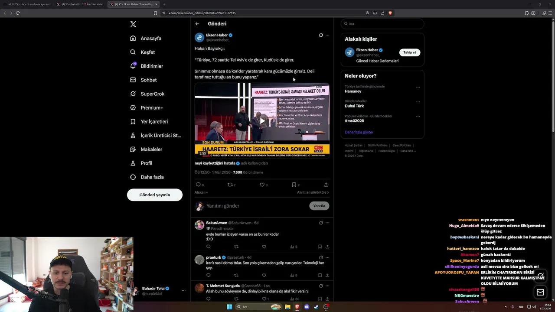The height and width of the screenshot is (312, 555).
Task: Click Takip et for Eksen Haber
Action: tap(410, 52)
